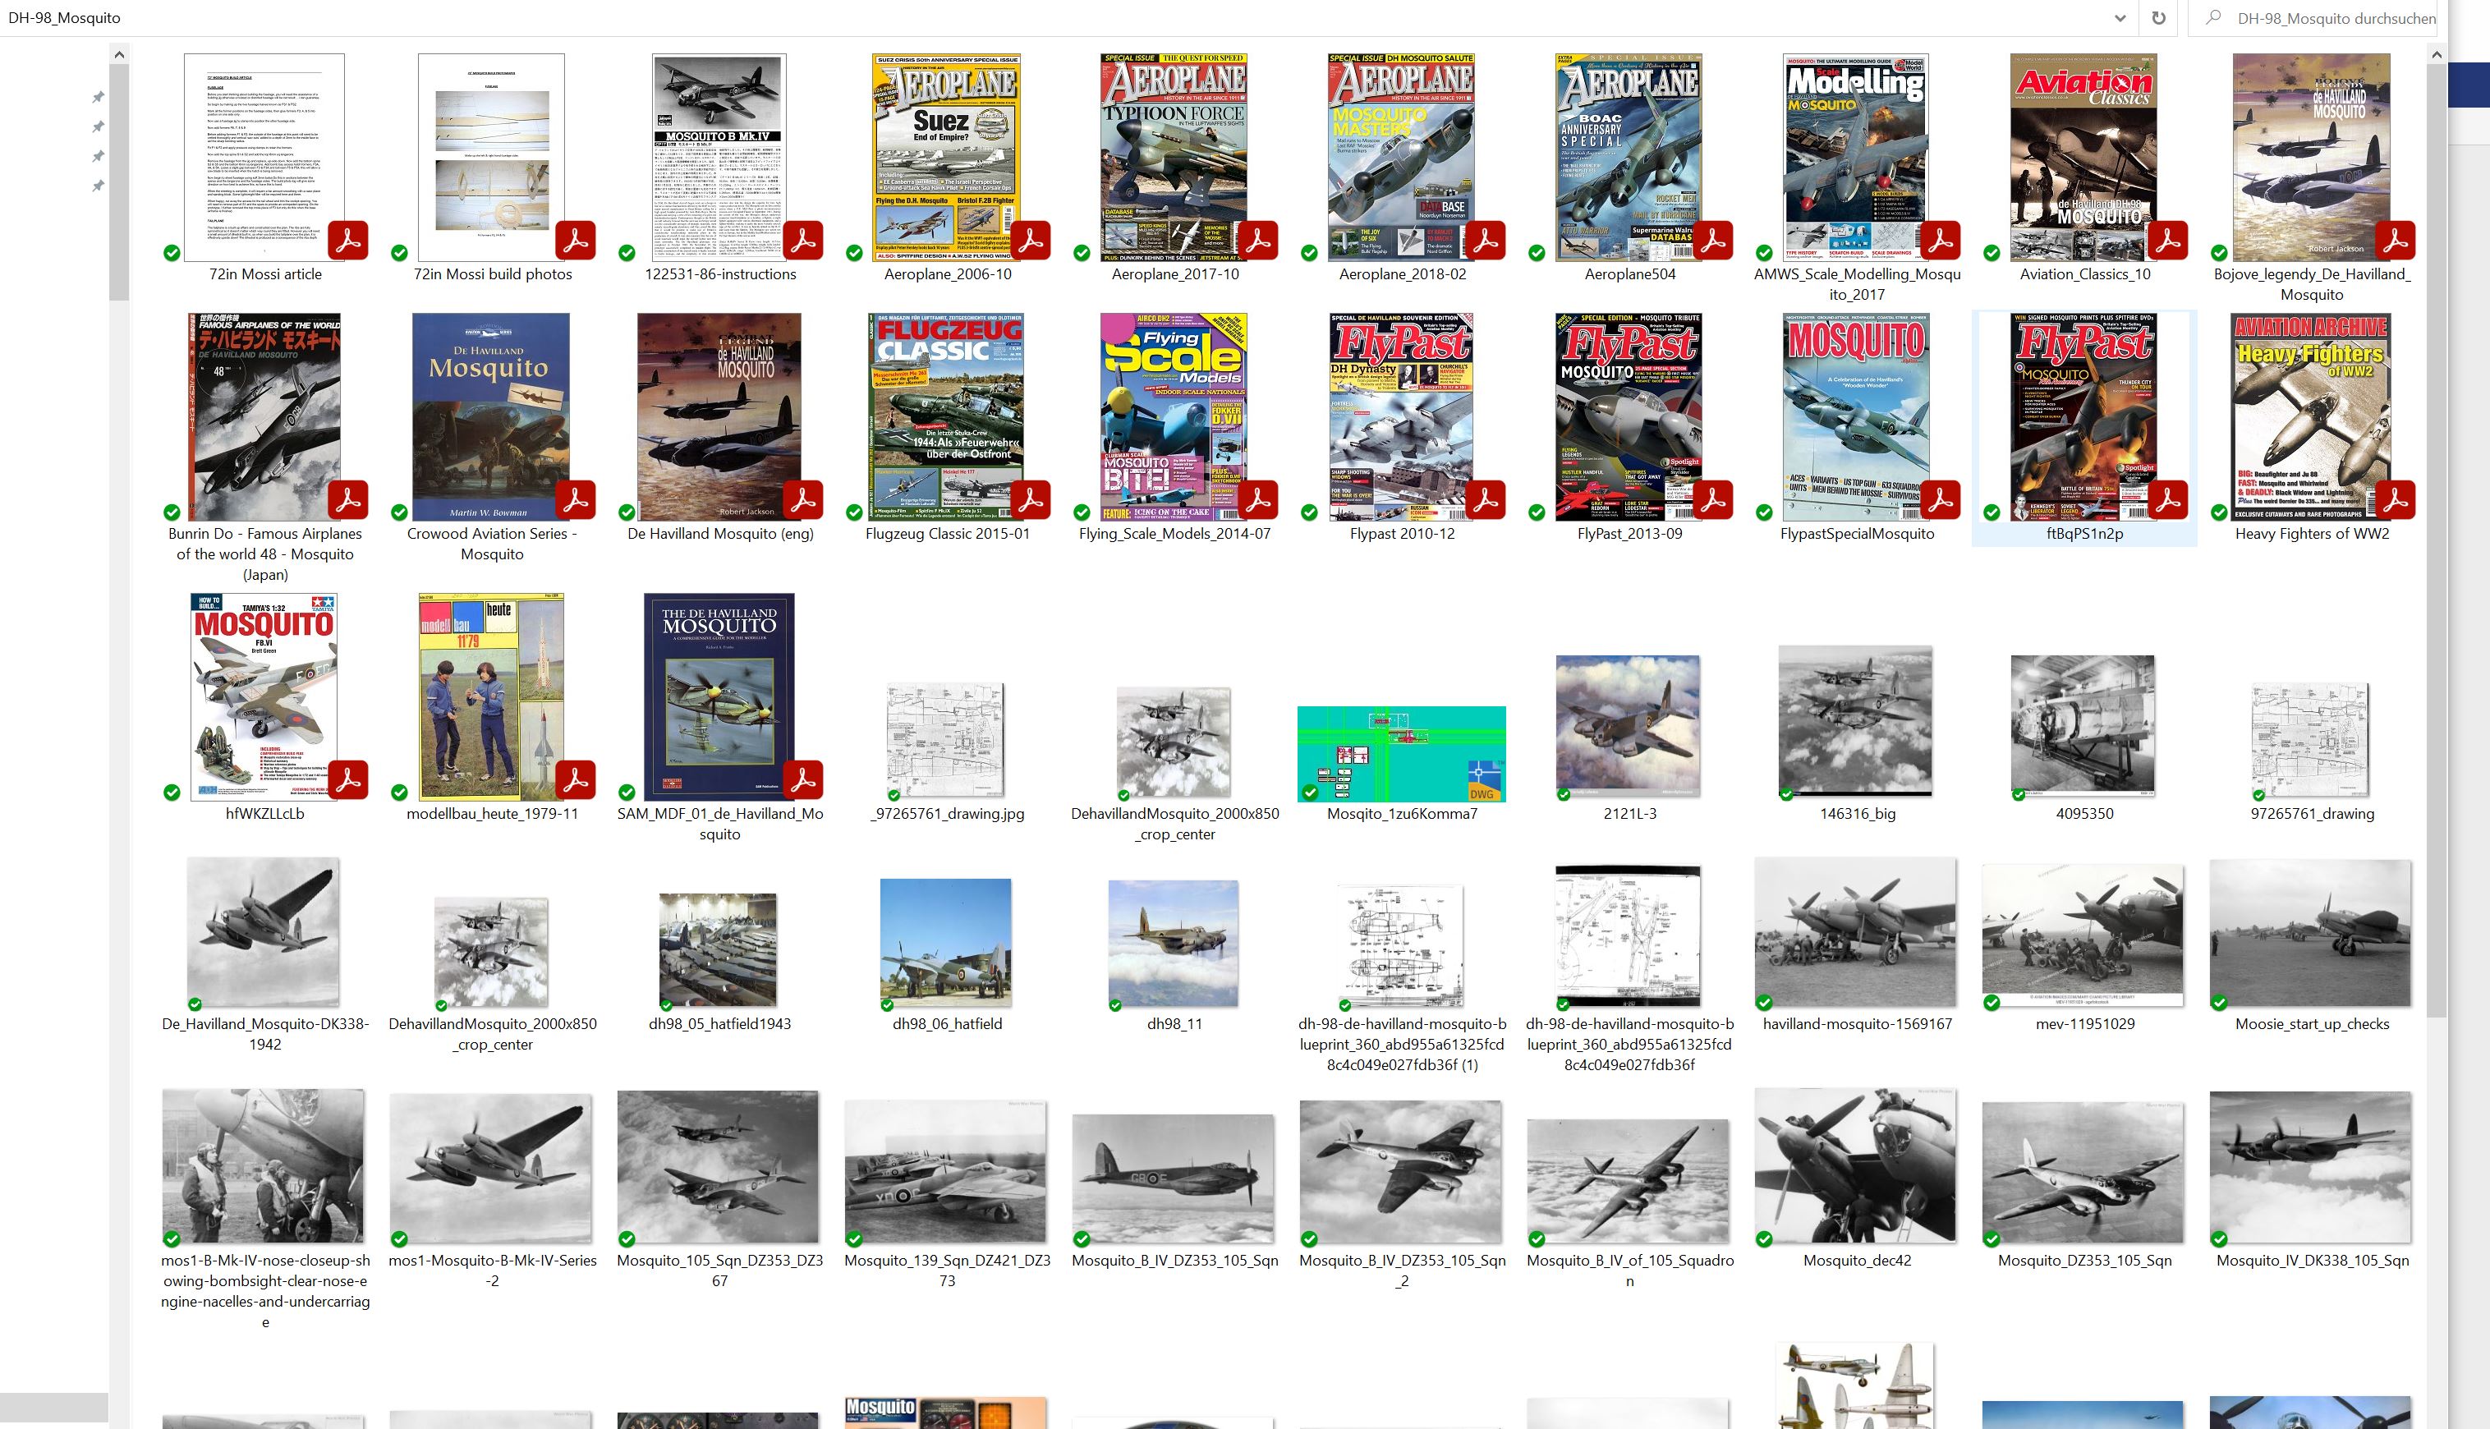Image resolution: width=2490 pixels, height=1429 pixels.
Task: Click the navigation pane scroll-up arrow
Action: [x=119, y=54]
